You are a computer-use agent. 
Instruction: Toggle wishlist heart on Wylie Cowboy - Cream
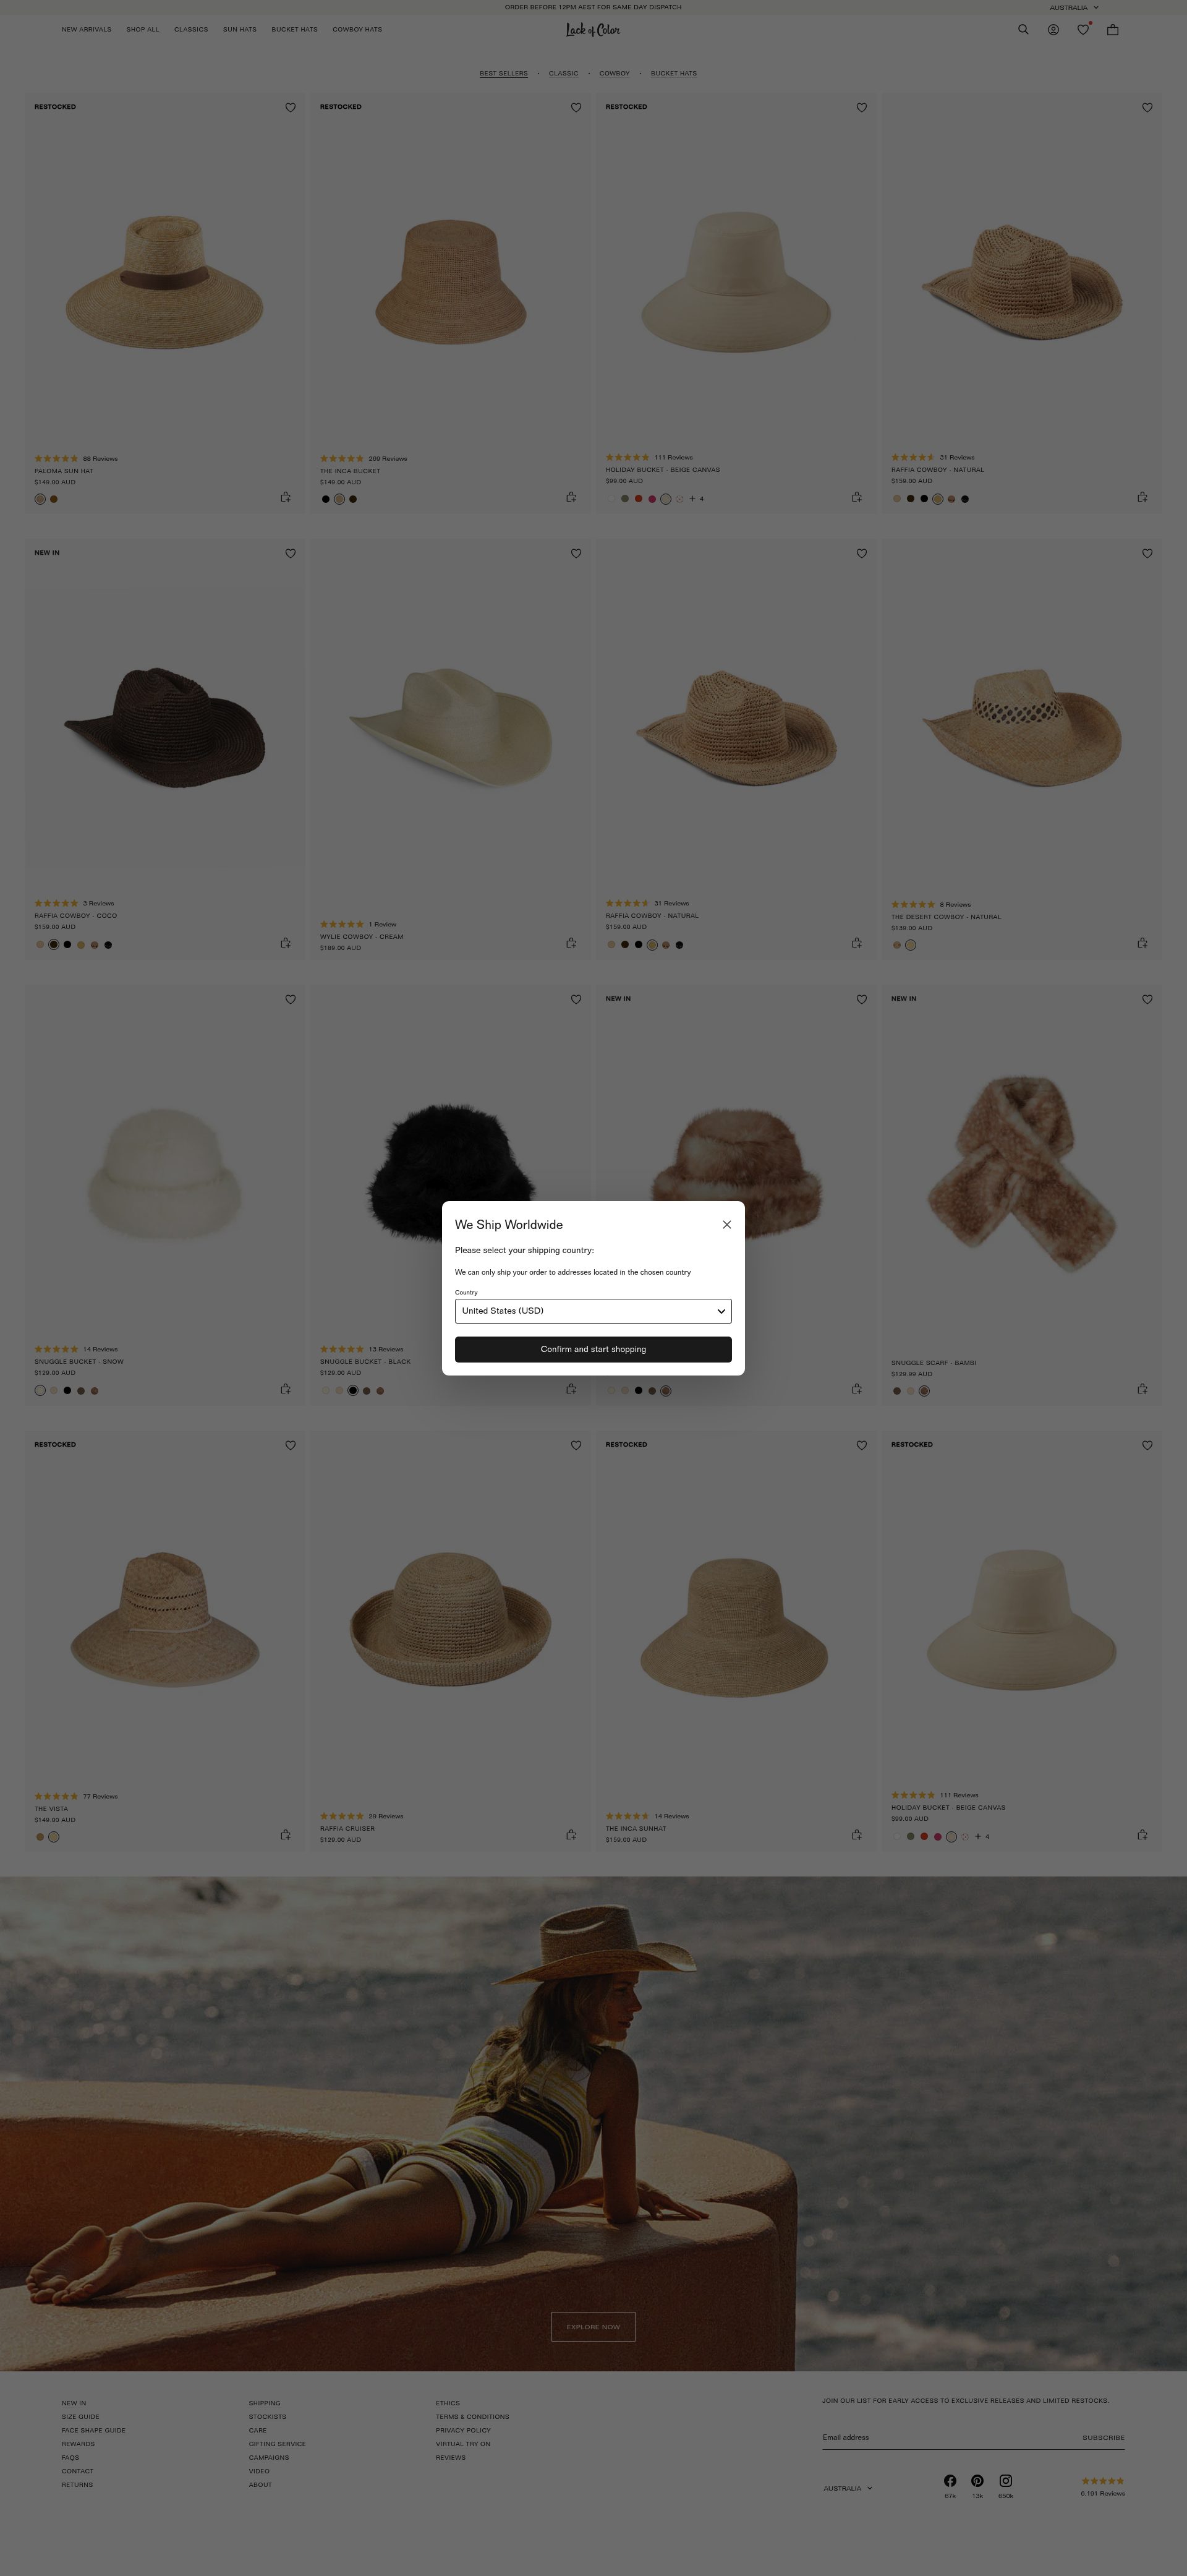576,553
